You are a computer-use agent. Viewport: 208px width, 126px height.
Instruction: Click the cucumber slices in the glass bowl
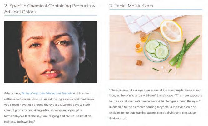tap(157, 49)
